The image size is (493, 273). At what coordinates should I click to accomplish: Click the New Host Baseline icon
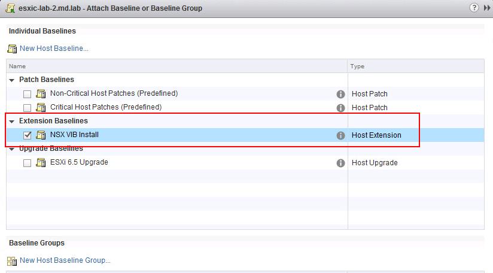click(12, 48)
